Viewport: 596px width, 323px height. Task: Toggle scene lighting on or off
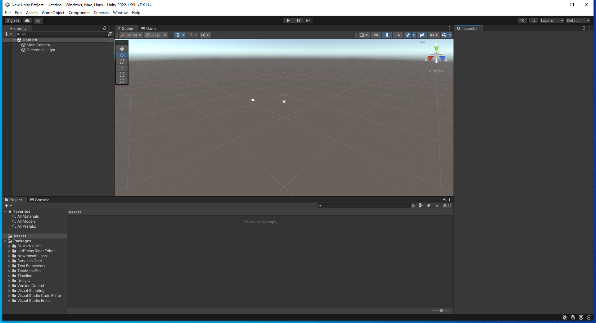[x=387, y=35]
